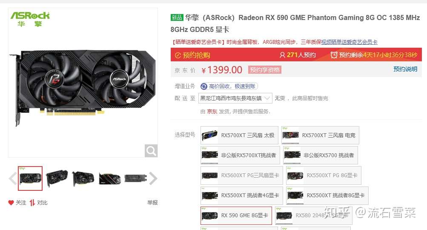Select RX5700XT 三风扇 电竞 variant
427x230 pixels.
[x=320, y=135]
